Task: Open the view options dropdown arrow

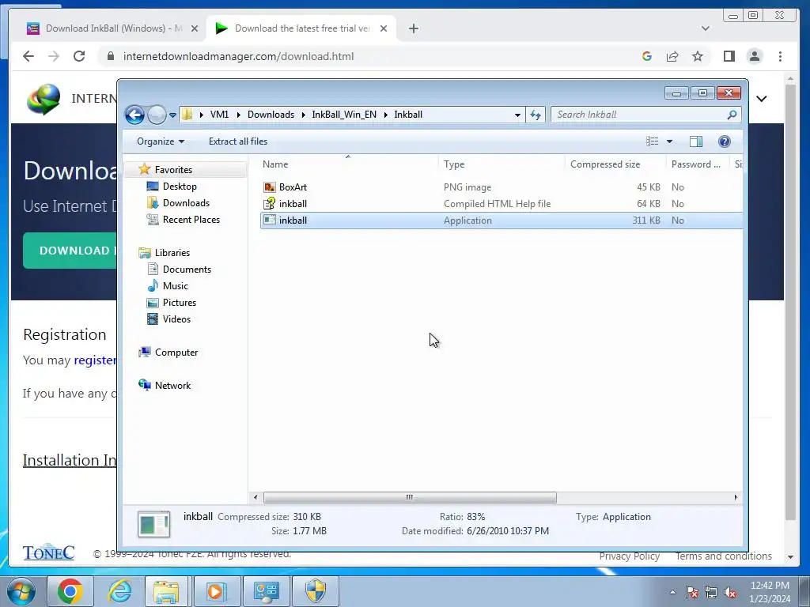Action: tap(669, 141)
